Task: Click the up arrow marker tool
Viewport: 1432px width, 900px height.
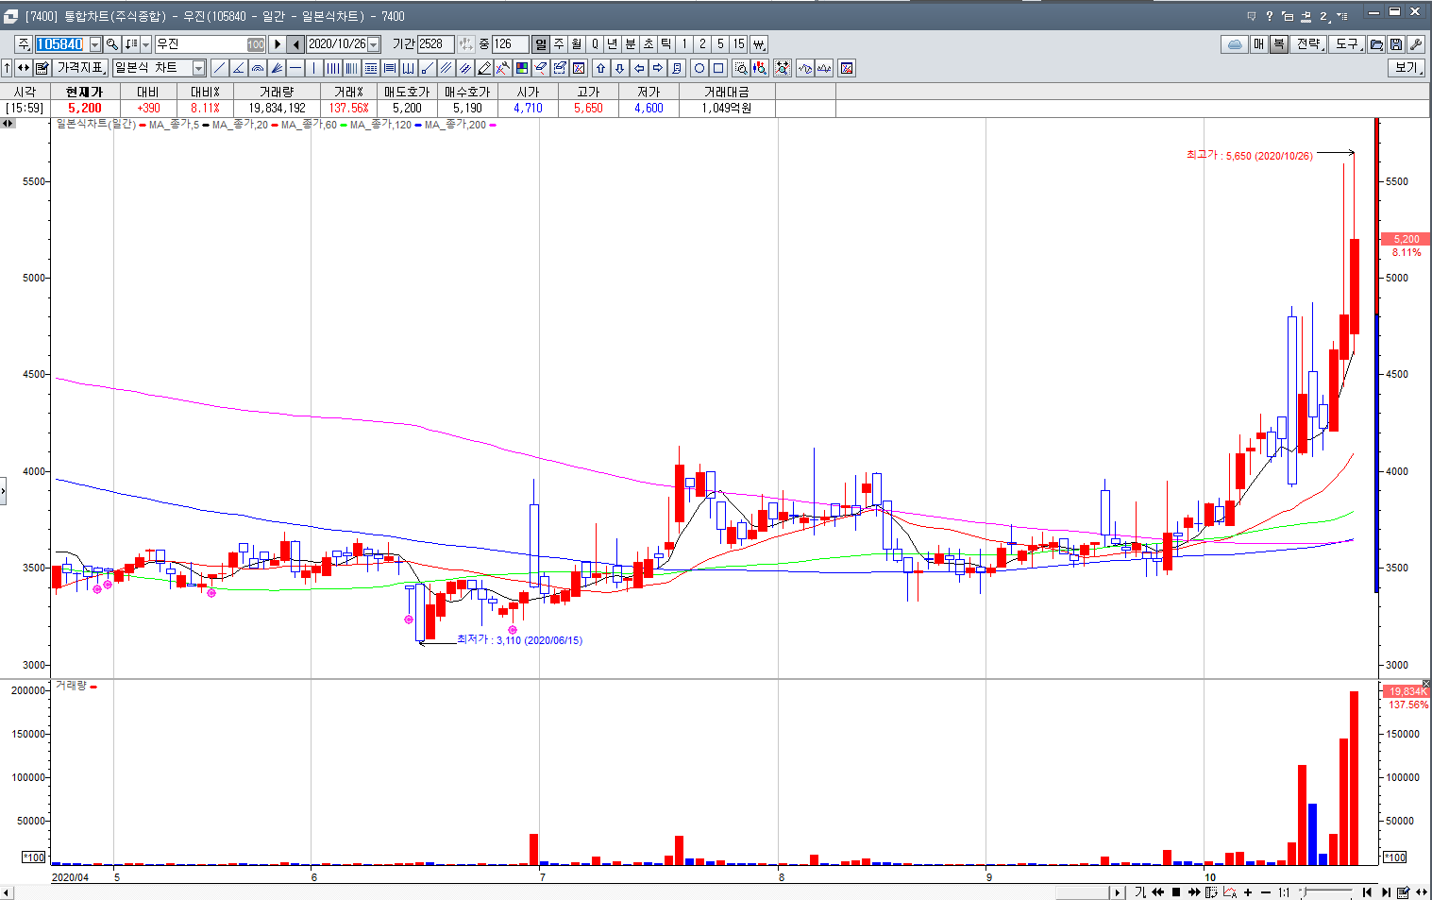Action: point(600,68)
